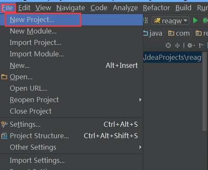Click the binary make project icon

146,20
